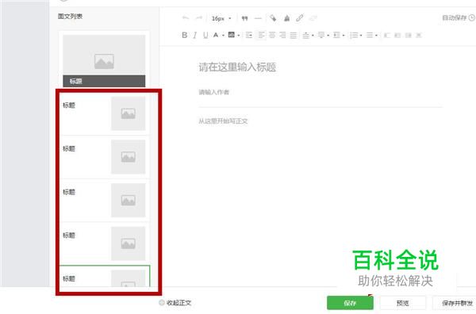
Task: Expand the unordered list style arrow
Action: pos(376,36)
